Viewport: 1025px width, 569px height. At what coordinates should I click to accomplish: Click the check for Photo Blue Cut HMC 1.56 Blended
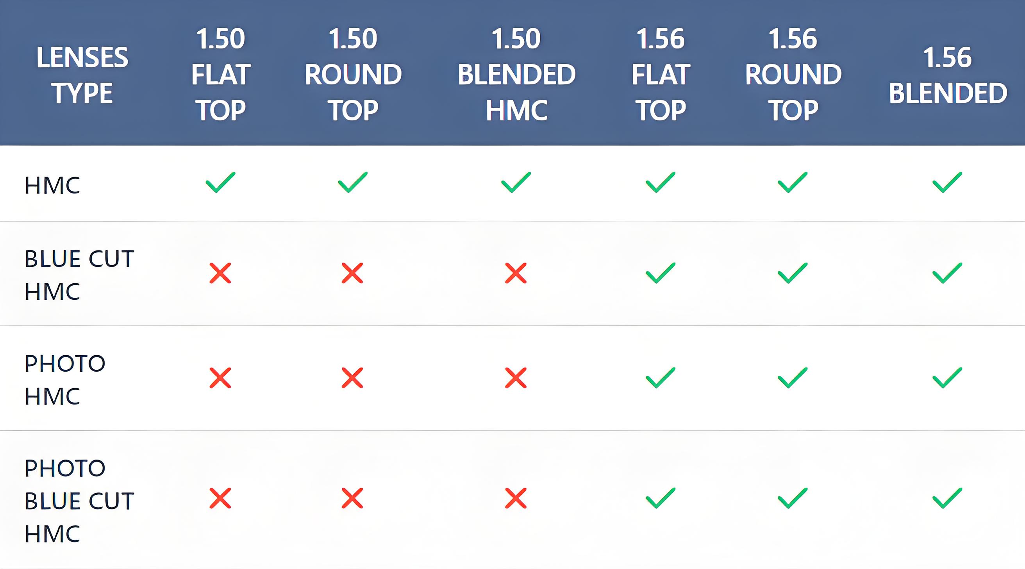[947, 498]
